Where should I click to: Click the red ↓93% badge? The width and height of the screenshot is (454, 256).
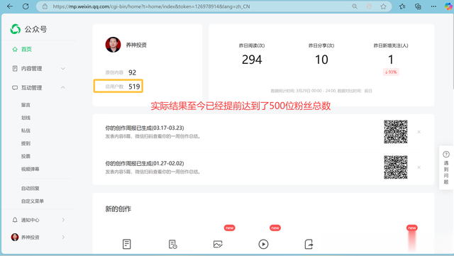click(x=391, y=72)
